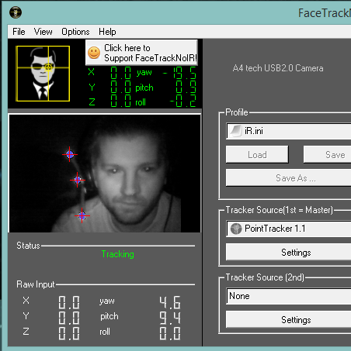The width and height of the screenshot is (351, 351).
Task: Click the green pitch value 0.9
Action: [x=186, y=87]
